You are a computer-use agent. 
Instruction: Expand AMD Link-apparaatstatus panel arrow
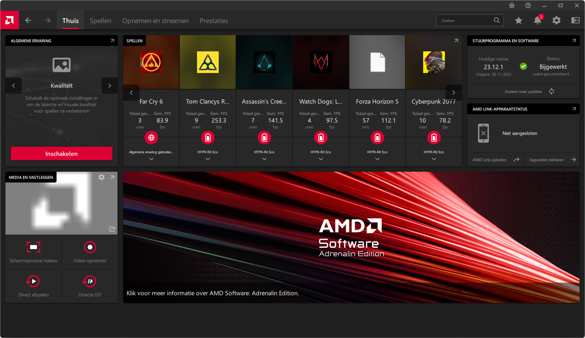pos(574,109)
